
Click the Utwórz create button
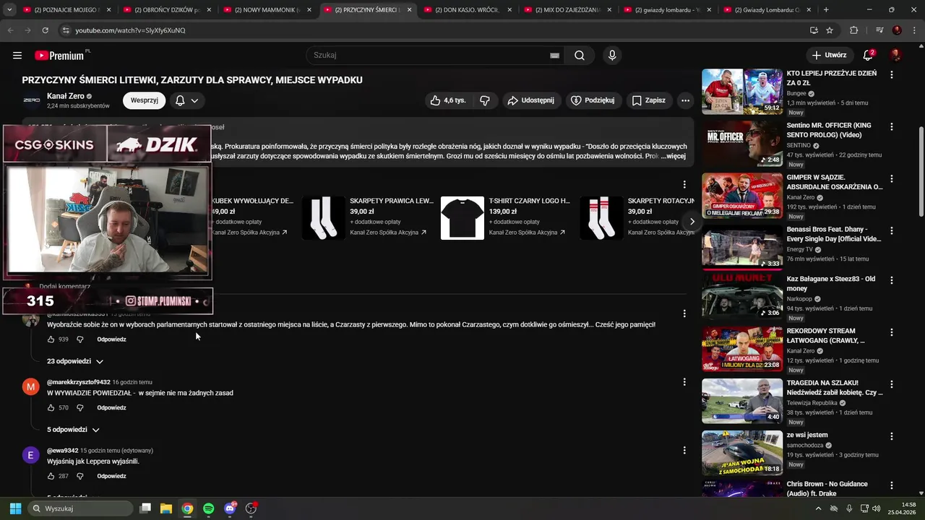point(830,55)
